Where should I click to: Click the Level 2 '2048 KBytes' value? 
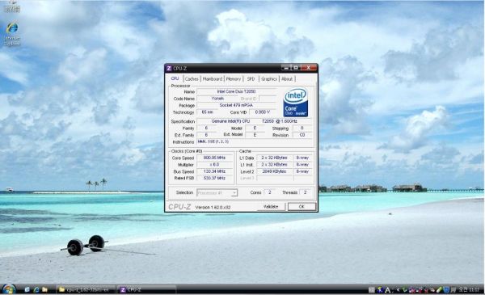coord(274,171)
